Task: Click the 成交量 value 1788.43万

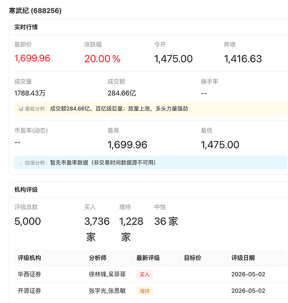Action: (x=30, y=93)
